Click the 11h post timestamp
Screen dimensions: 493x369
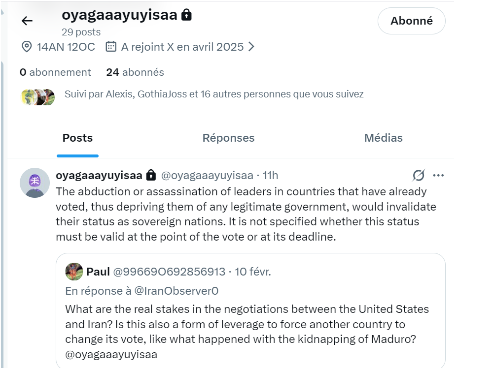270,175
